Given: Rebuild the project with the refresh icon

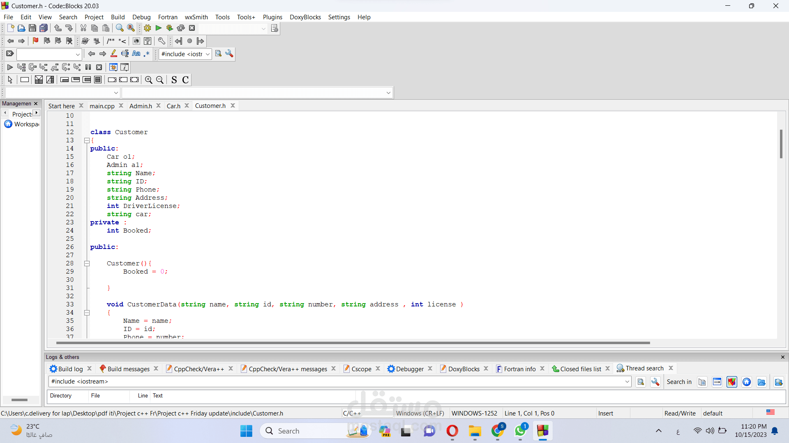Looking at the screenshot, I should coord(181,28).
